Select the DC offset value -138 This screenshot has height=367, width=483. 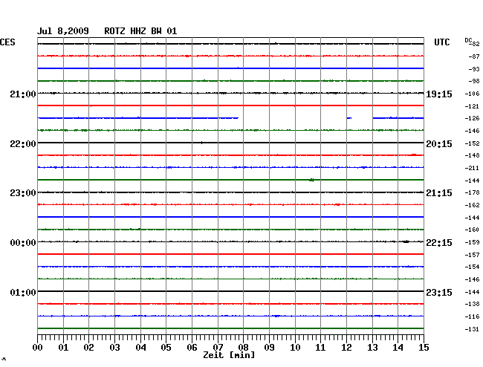click(x=472, y=304)
